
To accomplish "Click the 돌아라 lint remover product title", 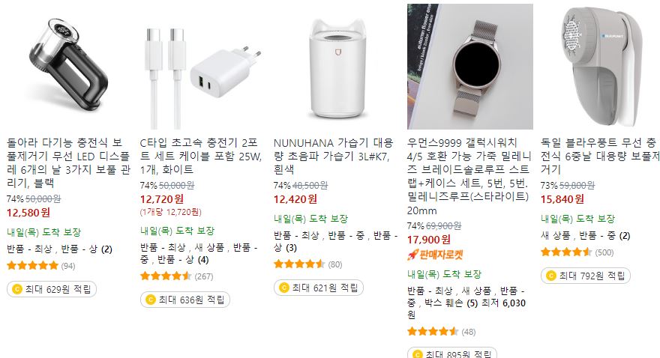I will (x=68, y=163).
